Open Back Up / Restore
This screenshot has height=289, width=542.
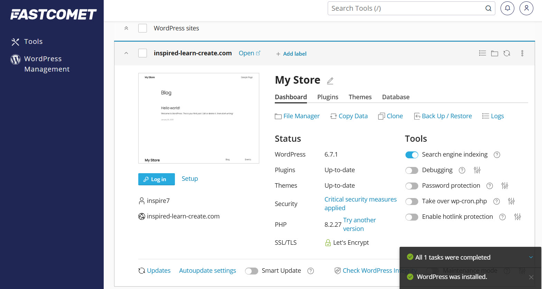click(x=443, y=116)
